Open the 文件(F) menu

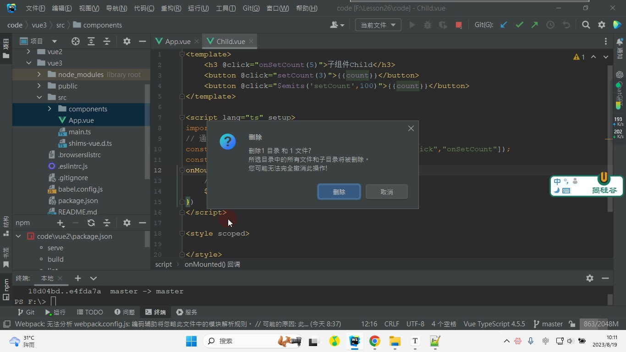click(35, 8)
